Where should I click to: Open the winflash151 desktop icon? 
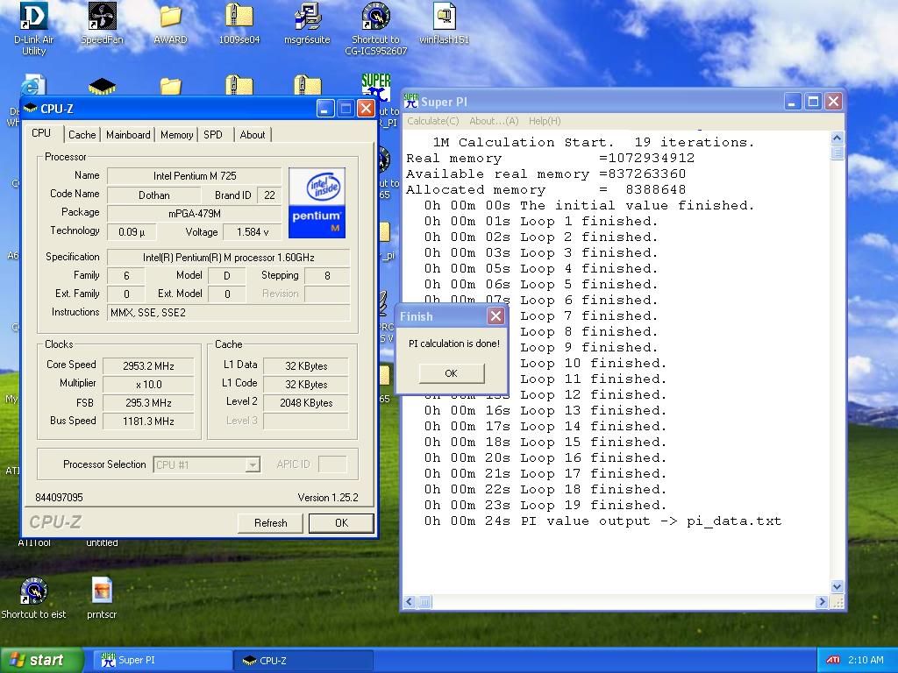point(445,24)
